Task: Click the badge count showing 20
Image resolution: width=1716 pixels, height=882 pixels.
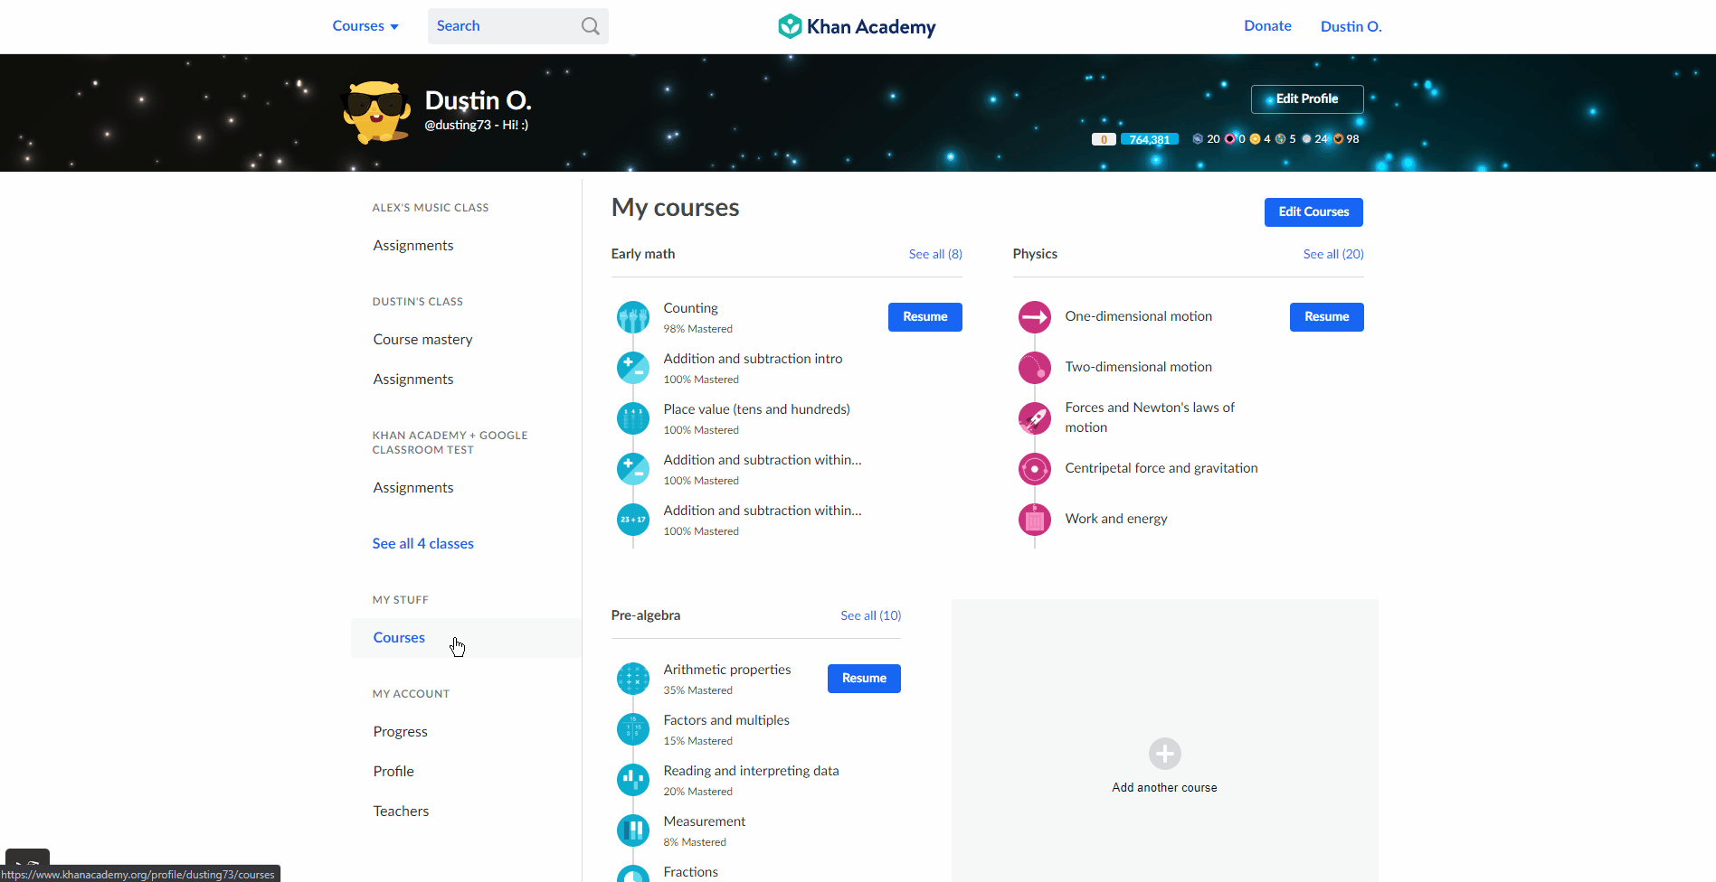Action: pyautogui.click(x=1207, y=139)
